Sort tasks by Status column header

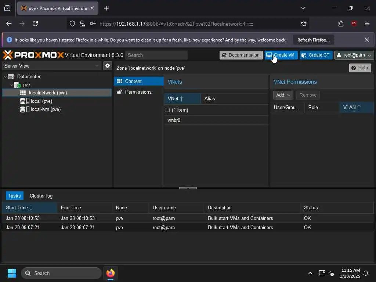pos(337,208)
